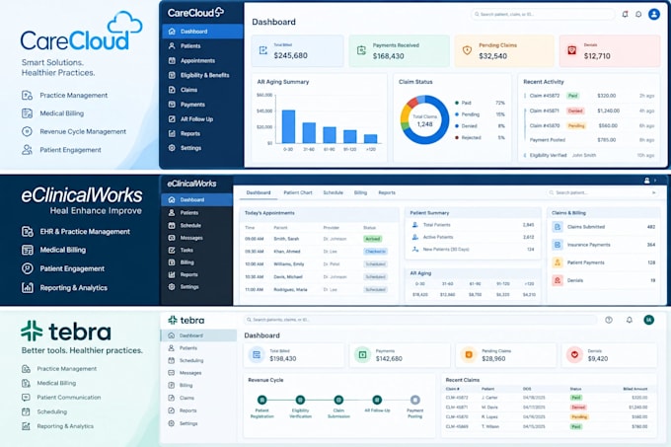
Task: Open Settings in tebra sidebar
Action: point(198,423)
